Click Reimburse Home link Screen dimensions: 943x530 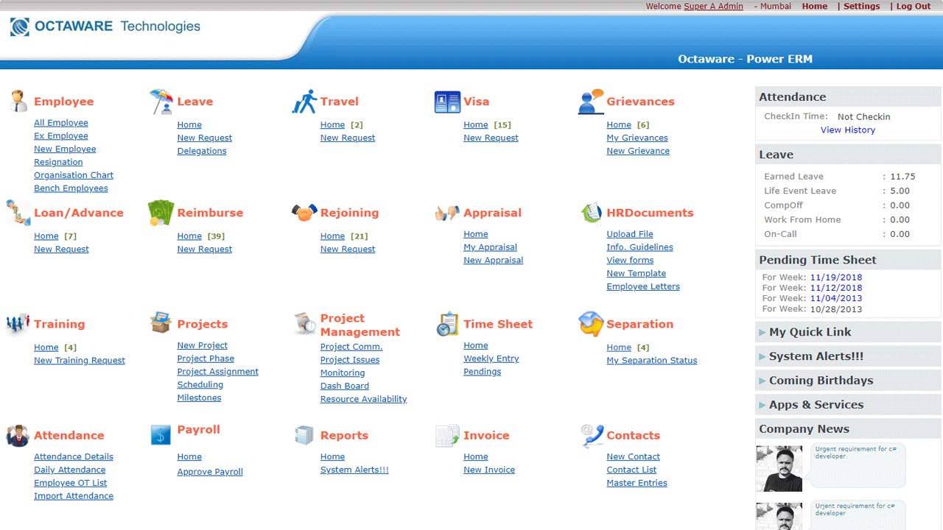(x=189, y=236)
